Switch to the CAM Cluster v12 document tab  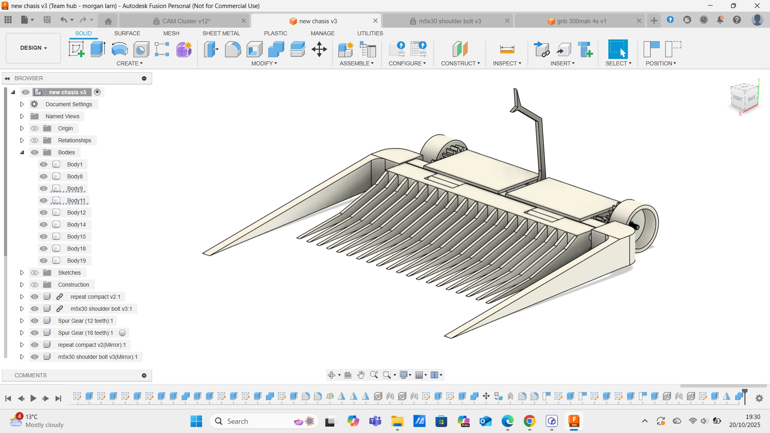coord(186,21)
